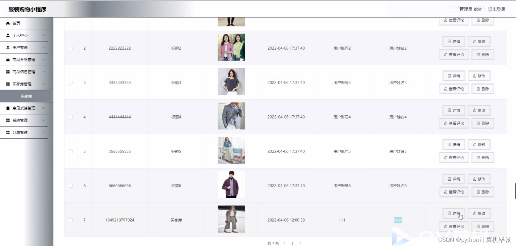Click the grid icon beside 订单管理

click(8, 132)
